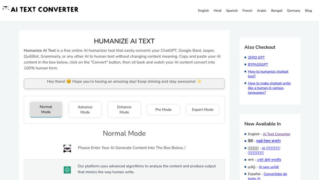Open the 'Convertidor de texto AI' link
Image resolution: width=319 pixels, height=180 pixels.
(267, 176)
